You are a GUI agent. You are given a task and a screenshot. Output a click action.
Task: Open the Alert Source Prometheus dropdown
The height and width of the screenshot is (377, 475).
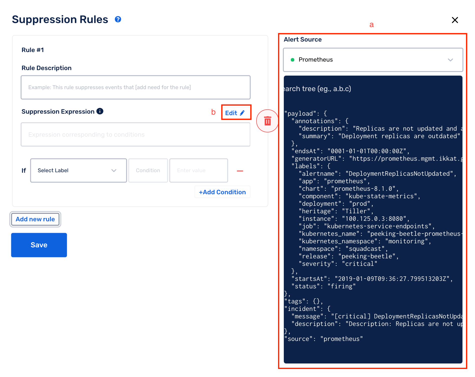[373, 60]
